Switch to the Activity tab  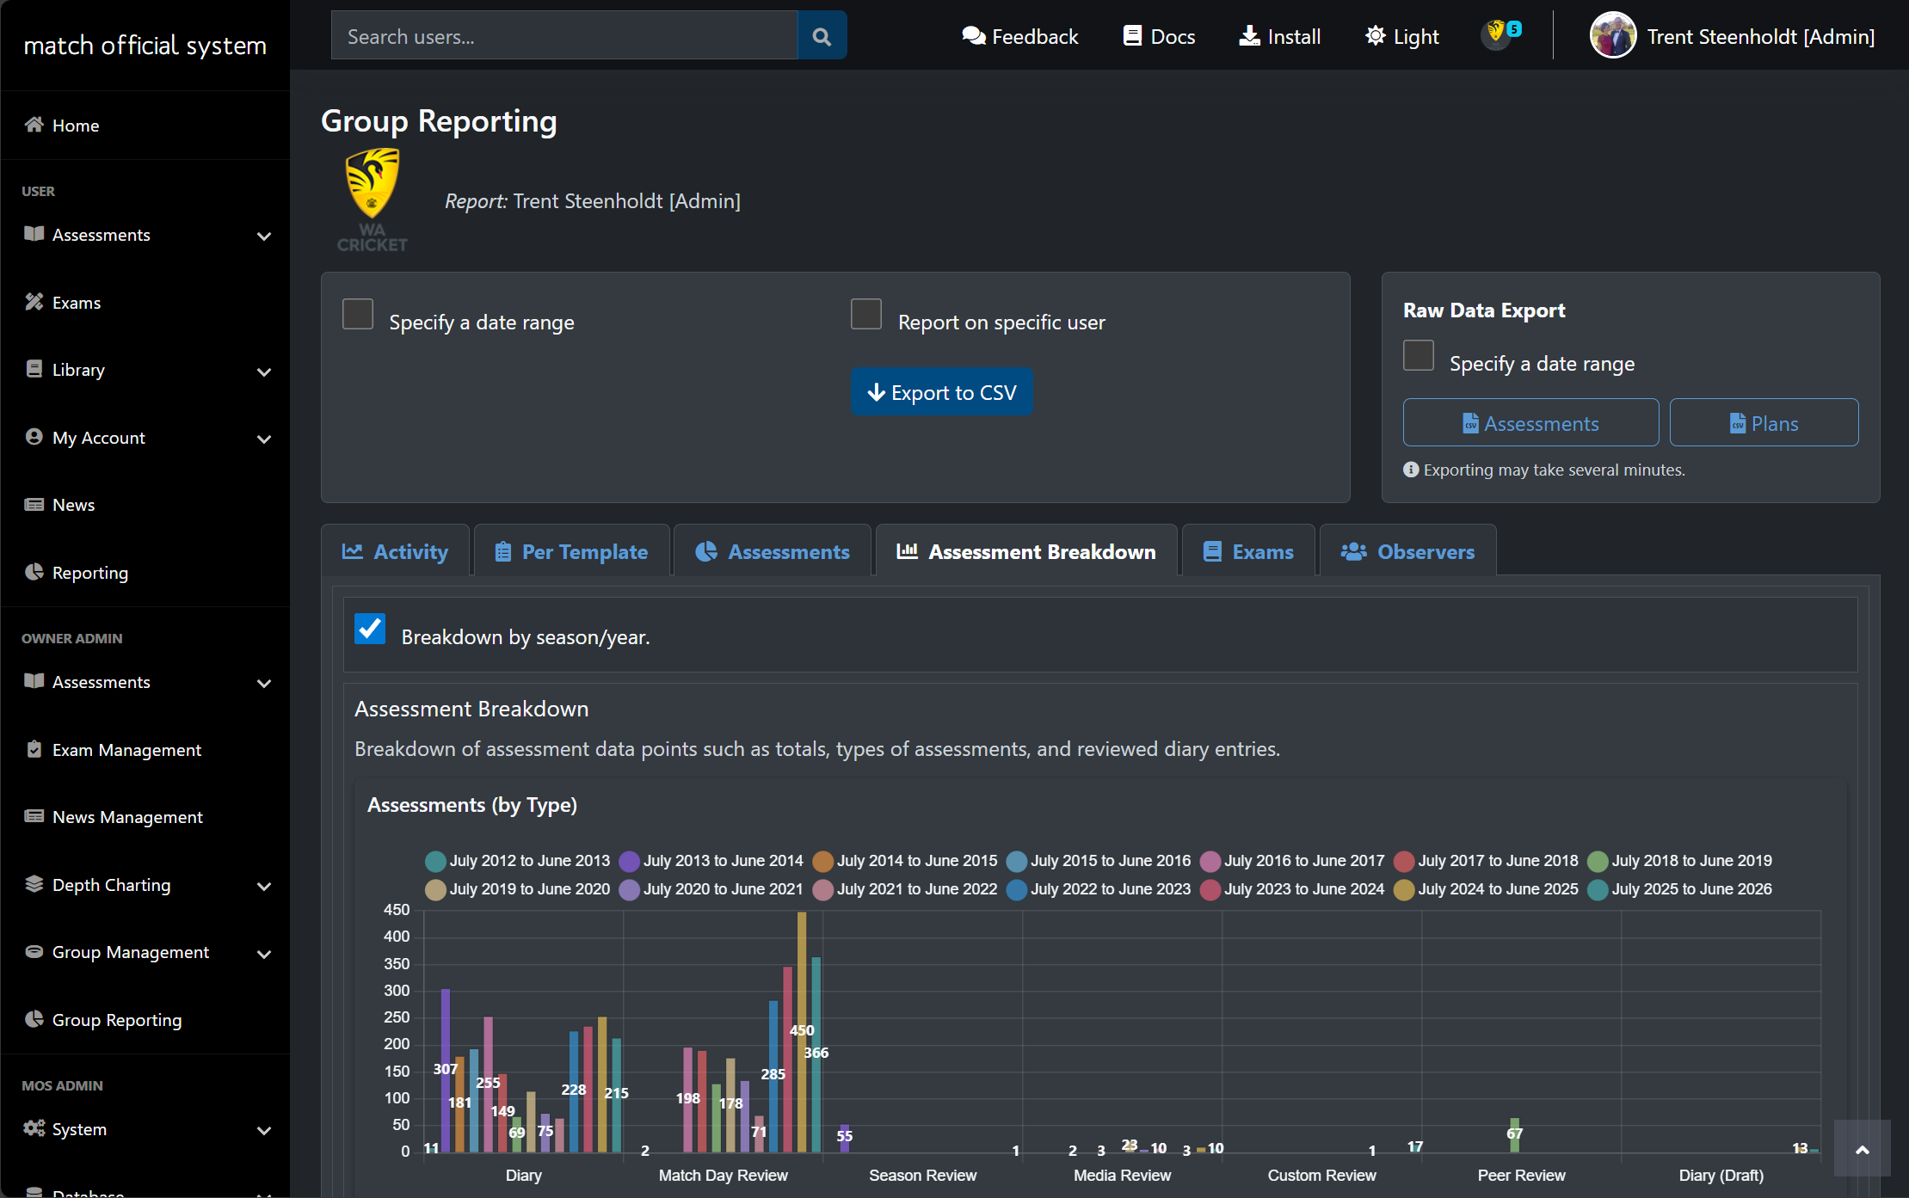pos(395,551)
